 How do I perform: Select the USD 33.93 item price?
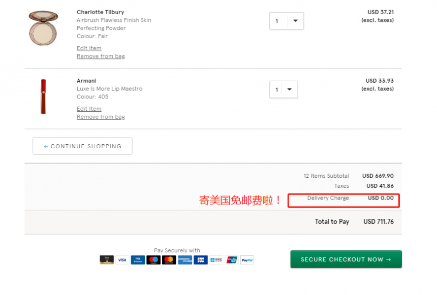pos(380,81)
